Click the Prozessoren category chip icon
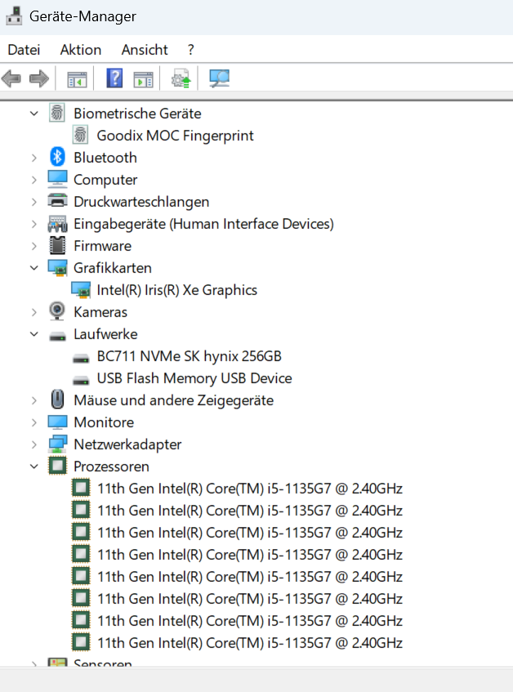 (57, 466)
